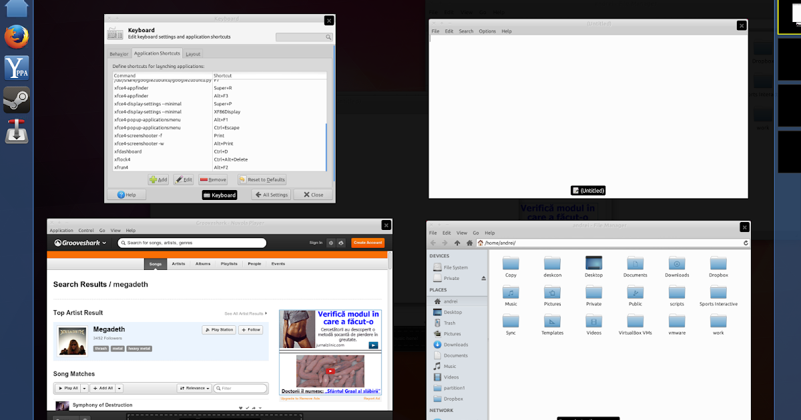Switch to the Layout tab in Keyboard settings
The height and width of the screenshot is (420, 801).
[193, 53]
